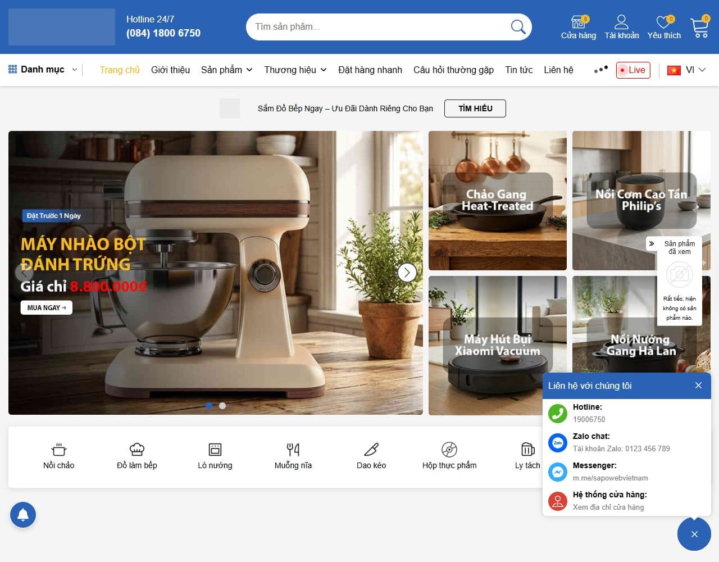
Task: Open the Cửa hàng store icon
Action: (578, 22)
